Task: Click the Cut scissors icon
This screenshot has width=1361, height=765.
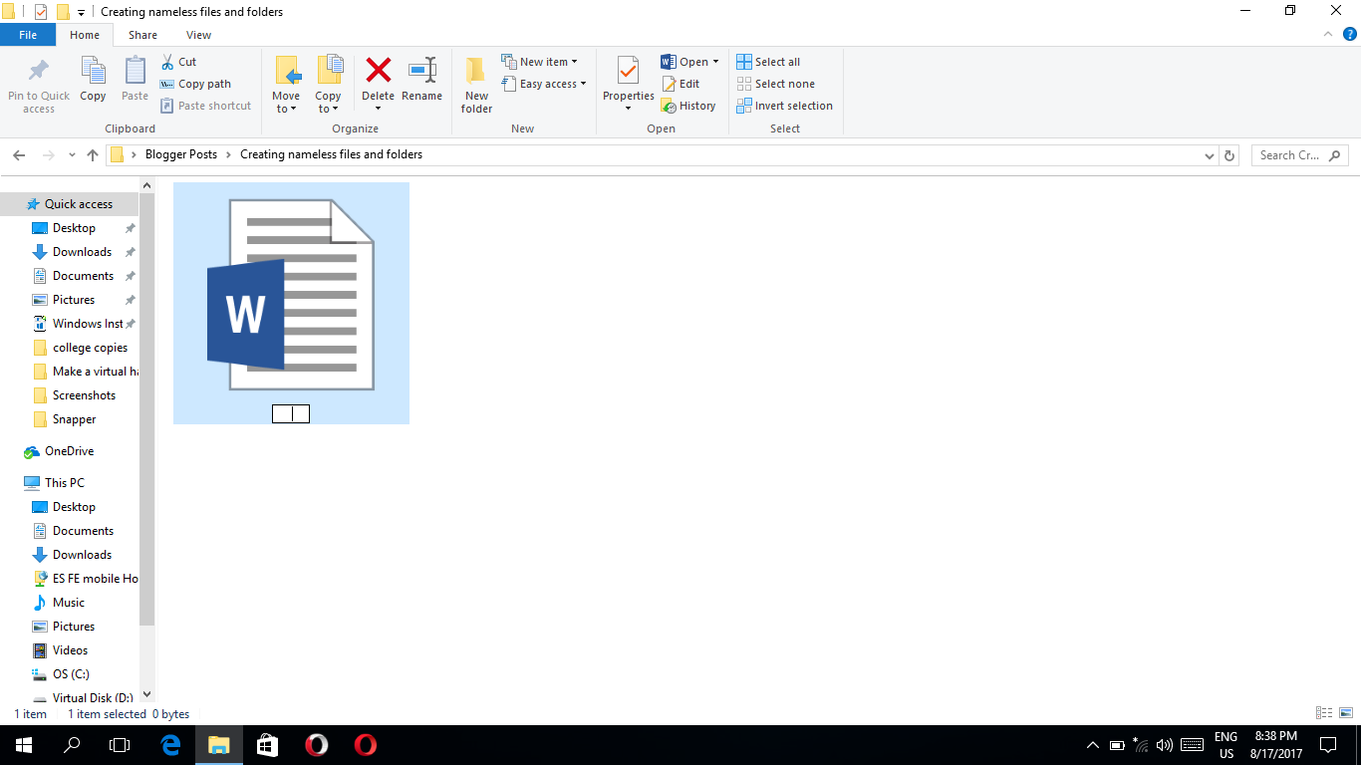Action: (x=168, y=62)
